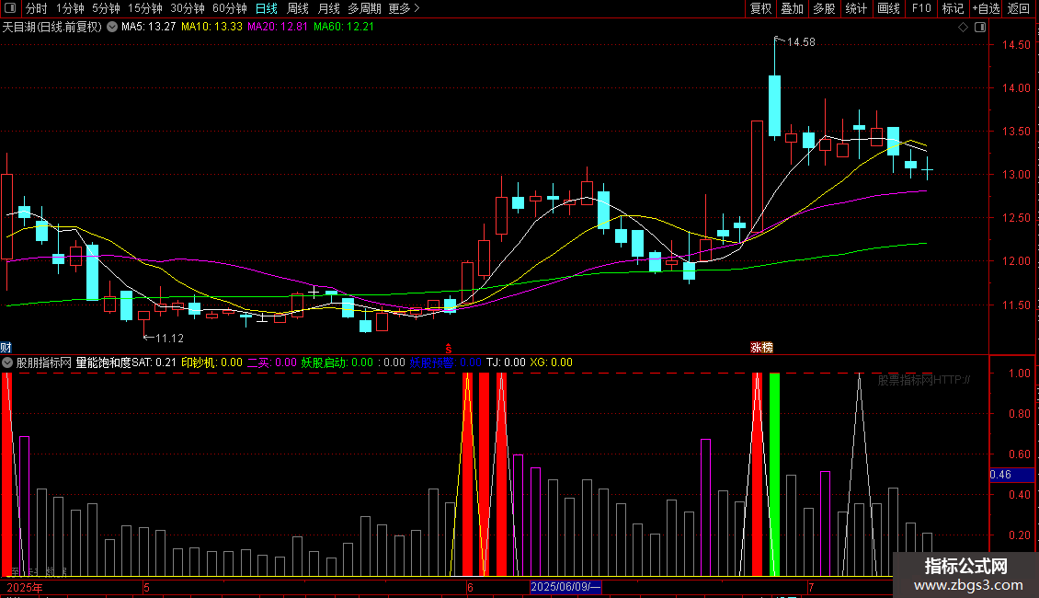1039x598 pixels.
Task: Click the 14.50 price axis label
Action: pos(1016,45)
